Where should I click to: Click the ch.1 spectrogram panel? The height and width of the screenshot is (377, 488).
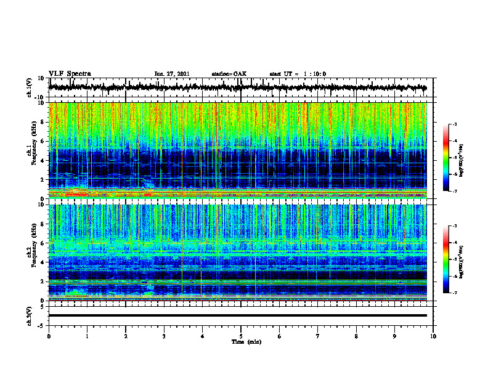click(x=237, y=150)
